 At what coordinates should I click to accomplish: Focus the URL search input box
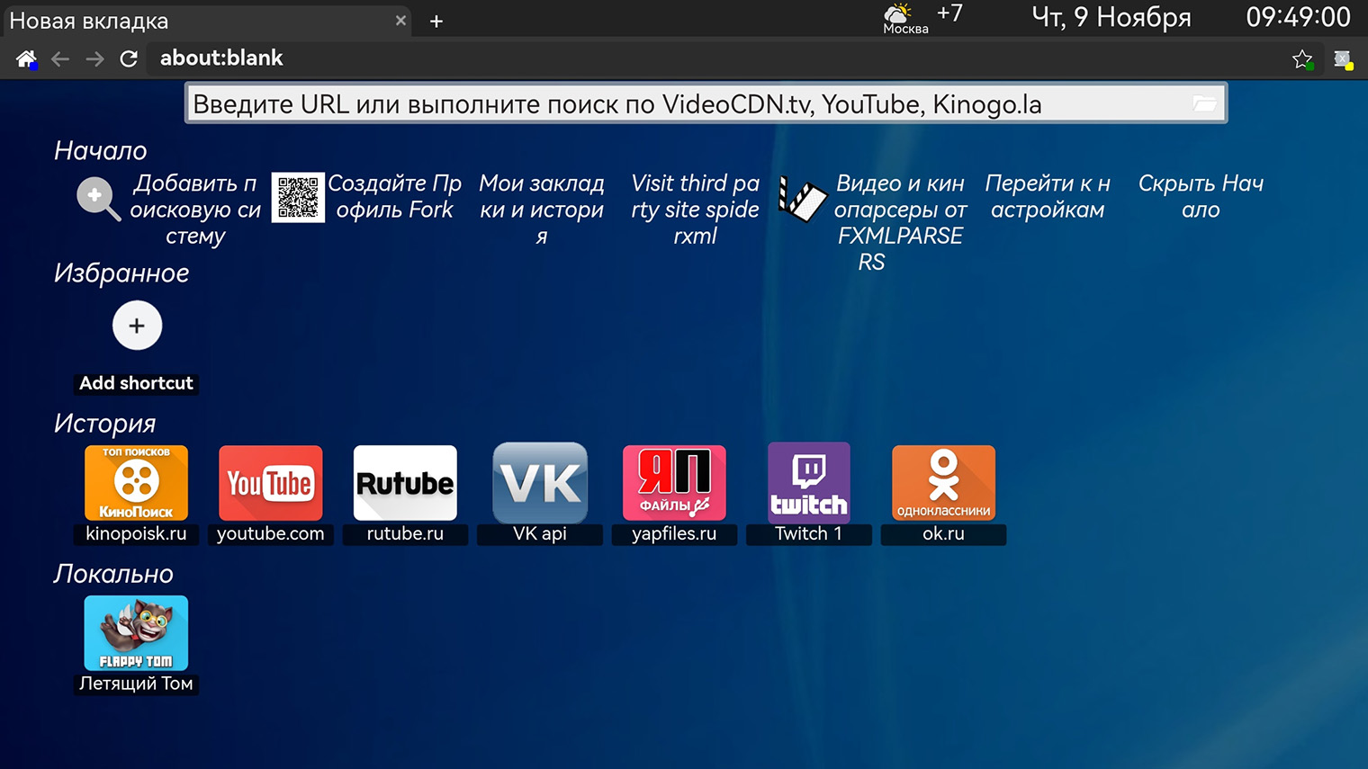tap(706, 103)
